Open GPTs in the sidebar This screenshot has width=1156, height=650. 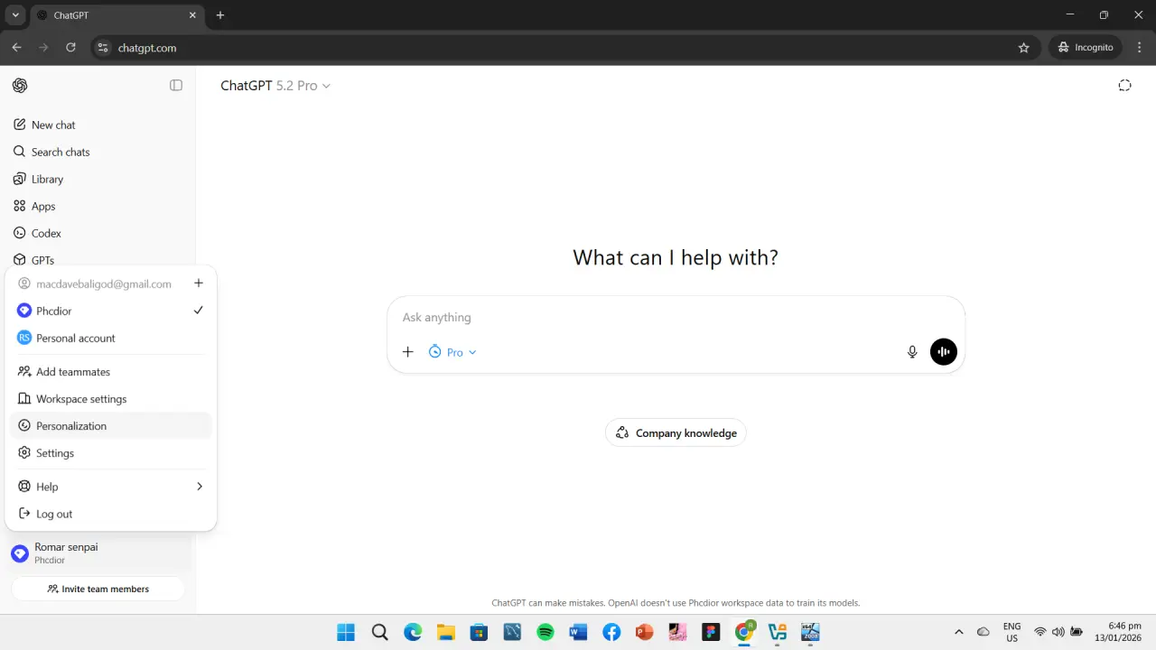[x=98, y=259]
